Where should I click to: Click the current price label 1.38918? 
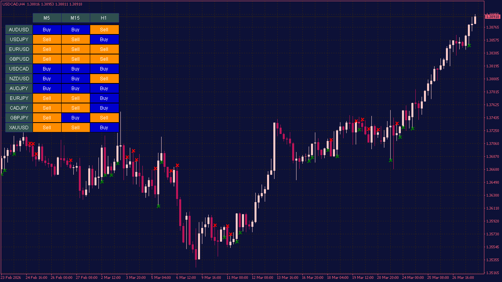point(493,16)
